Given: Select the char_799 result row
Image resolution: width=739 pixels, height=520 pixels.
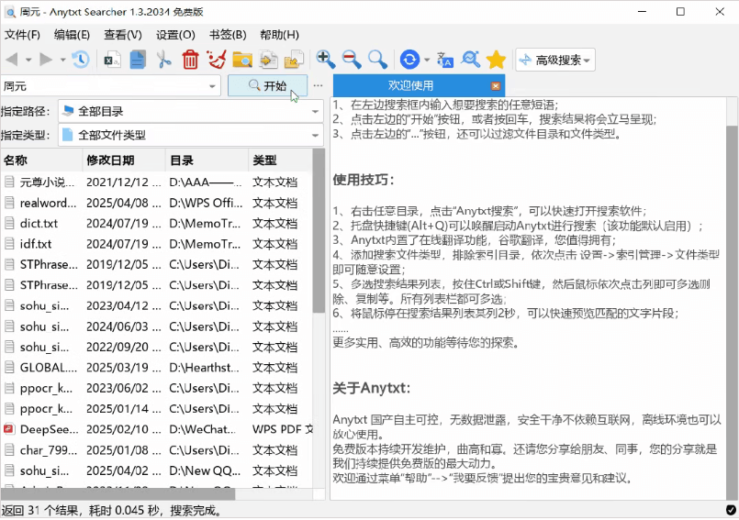Looking at the screenshot, I should coord(156,449).
